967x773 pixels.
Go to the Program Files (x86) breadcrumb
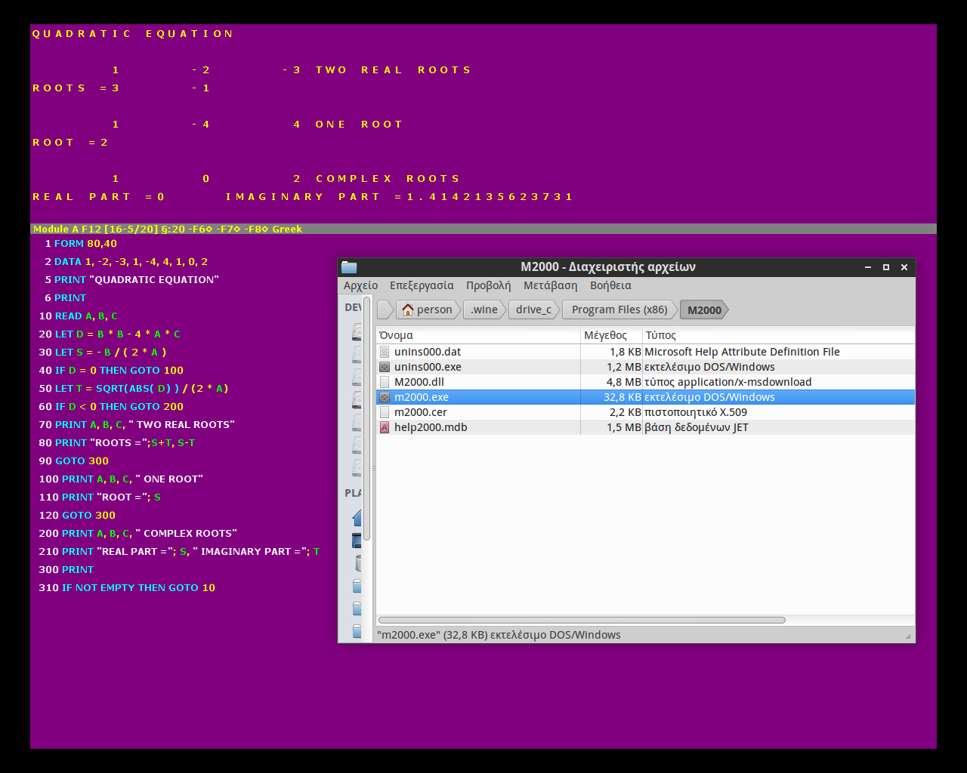(x=619, y=310)
